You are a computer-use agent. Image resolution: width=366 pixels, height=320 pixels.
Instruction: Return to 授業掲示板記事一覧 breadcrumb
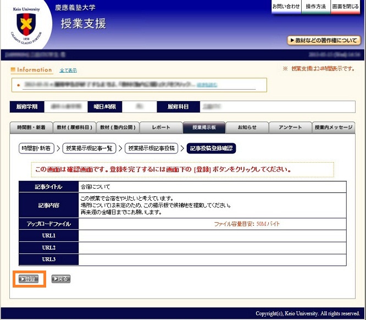pos(90,148)
